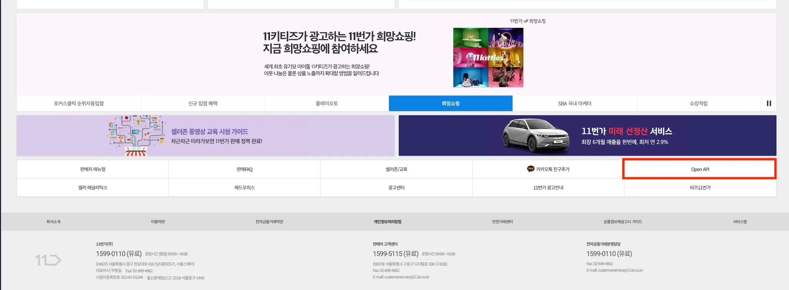Click the grey 11st logo in the footer
The height and width of the screenshot is (290, 789).
(48, 260)
